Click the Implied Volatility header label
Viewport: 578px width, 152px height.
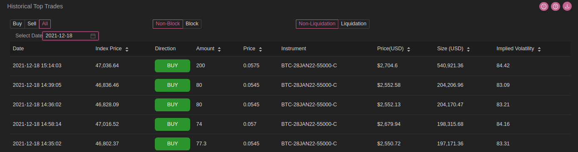click(x=515, y=49)
